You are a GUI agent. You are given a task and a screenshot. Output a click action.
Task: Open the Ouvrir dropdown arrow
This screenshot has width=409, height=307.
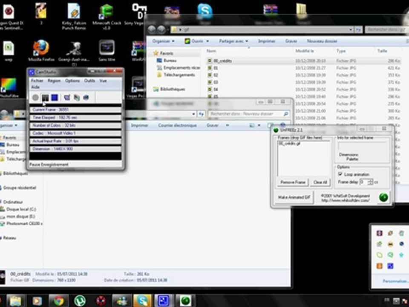pyautogui.click(x=207, y=41)
